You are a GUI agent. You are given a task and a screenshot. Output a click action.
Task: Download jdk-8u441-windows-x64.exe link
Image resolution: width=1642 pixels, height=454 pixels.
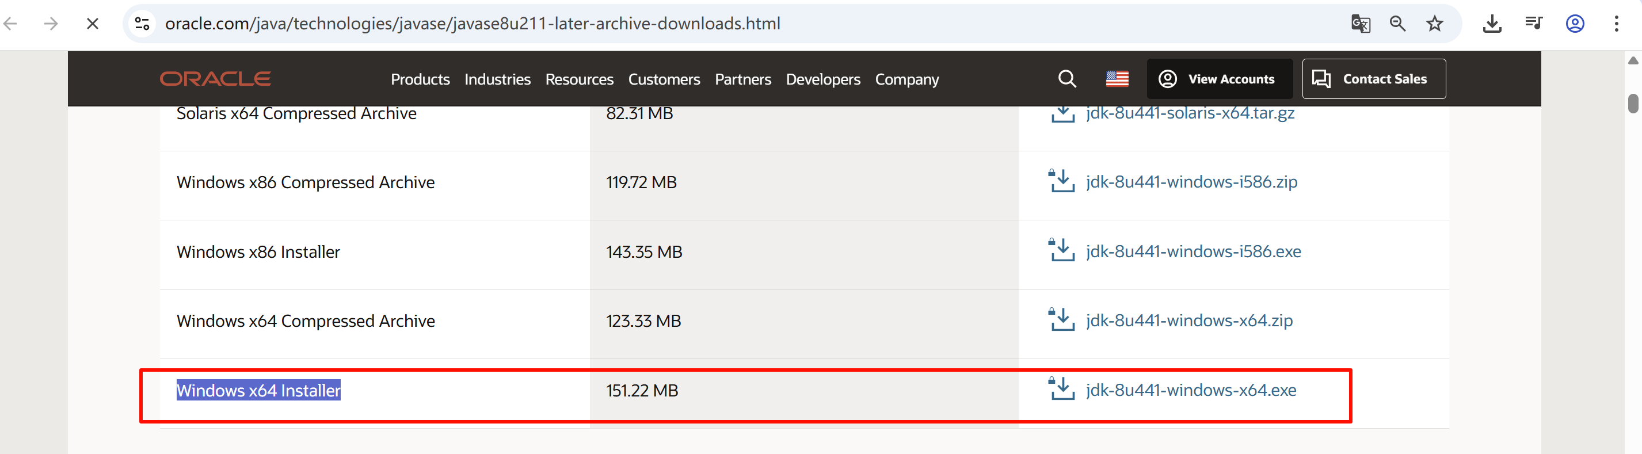1191,390
